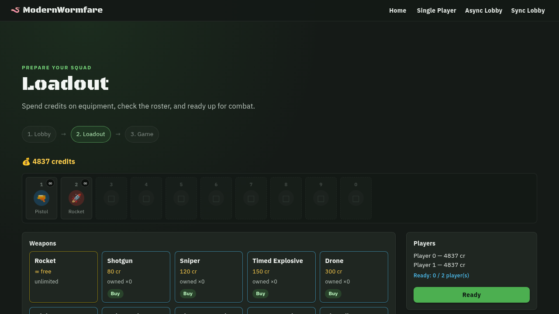This screenshot has height=314, width=559.
Task: Open the Home page
Action: pos(398,10)
